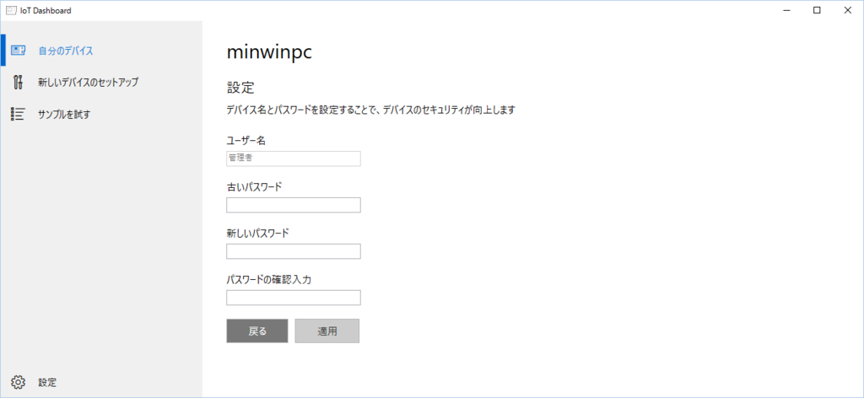
Task: Click the minwinpc device name heading
Action: [270, 53]
